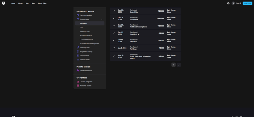Click the Dec 21, 2023 date cell
The image size is (254, 117).
[x=121, y=33]
